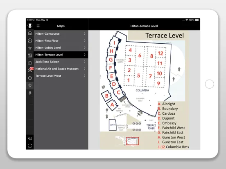The height and width of the screenshot is (169, 226).
Task: Open the user profile icon
Action: pyautogui.click(x=30, y=26)
